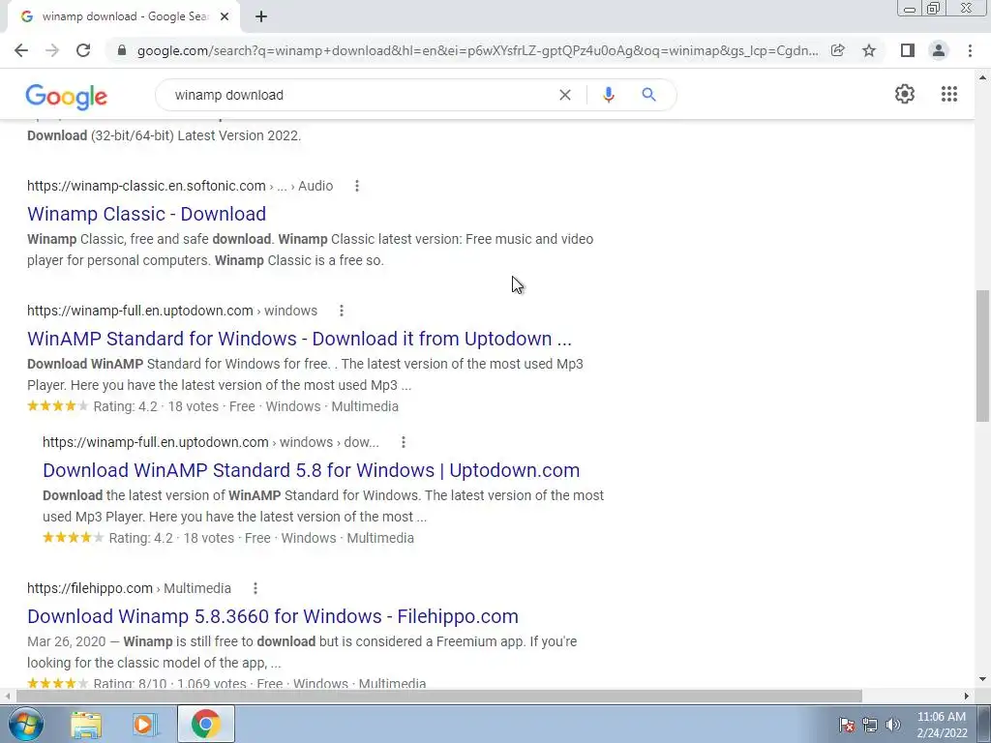Open the volume speaker tray icon
The height and width of the screenshot is (743, 991).
tap(893, 725)
